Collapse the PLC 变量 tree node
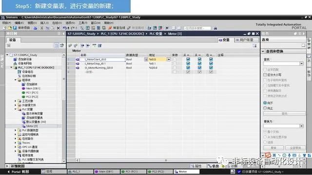Viewport: 312px width, 175px height. point(15,109)
